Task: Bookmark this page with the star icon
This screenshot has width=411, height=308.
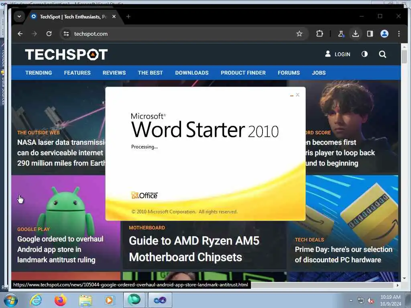Action: [x=299, y=34]
